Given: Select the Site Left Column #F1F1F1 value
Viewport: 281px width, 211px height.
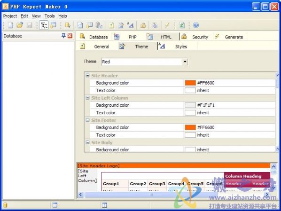Looking at the screenshot, I should click(x=206, y=105).
